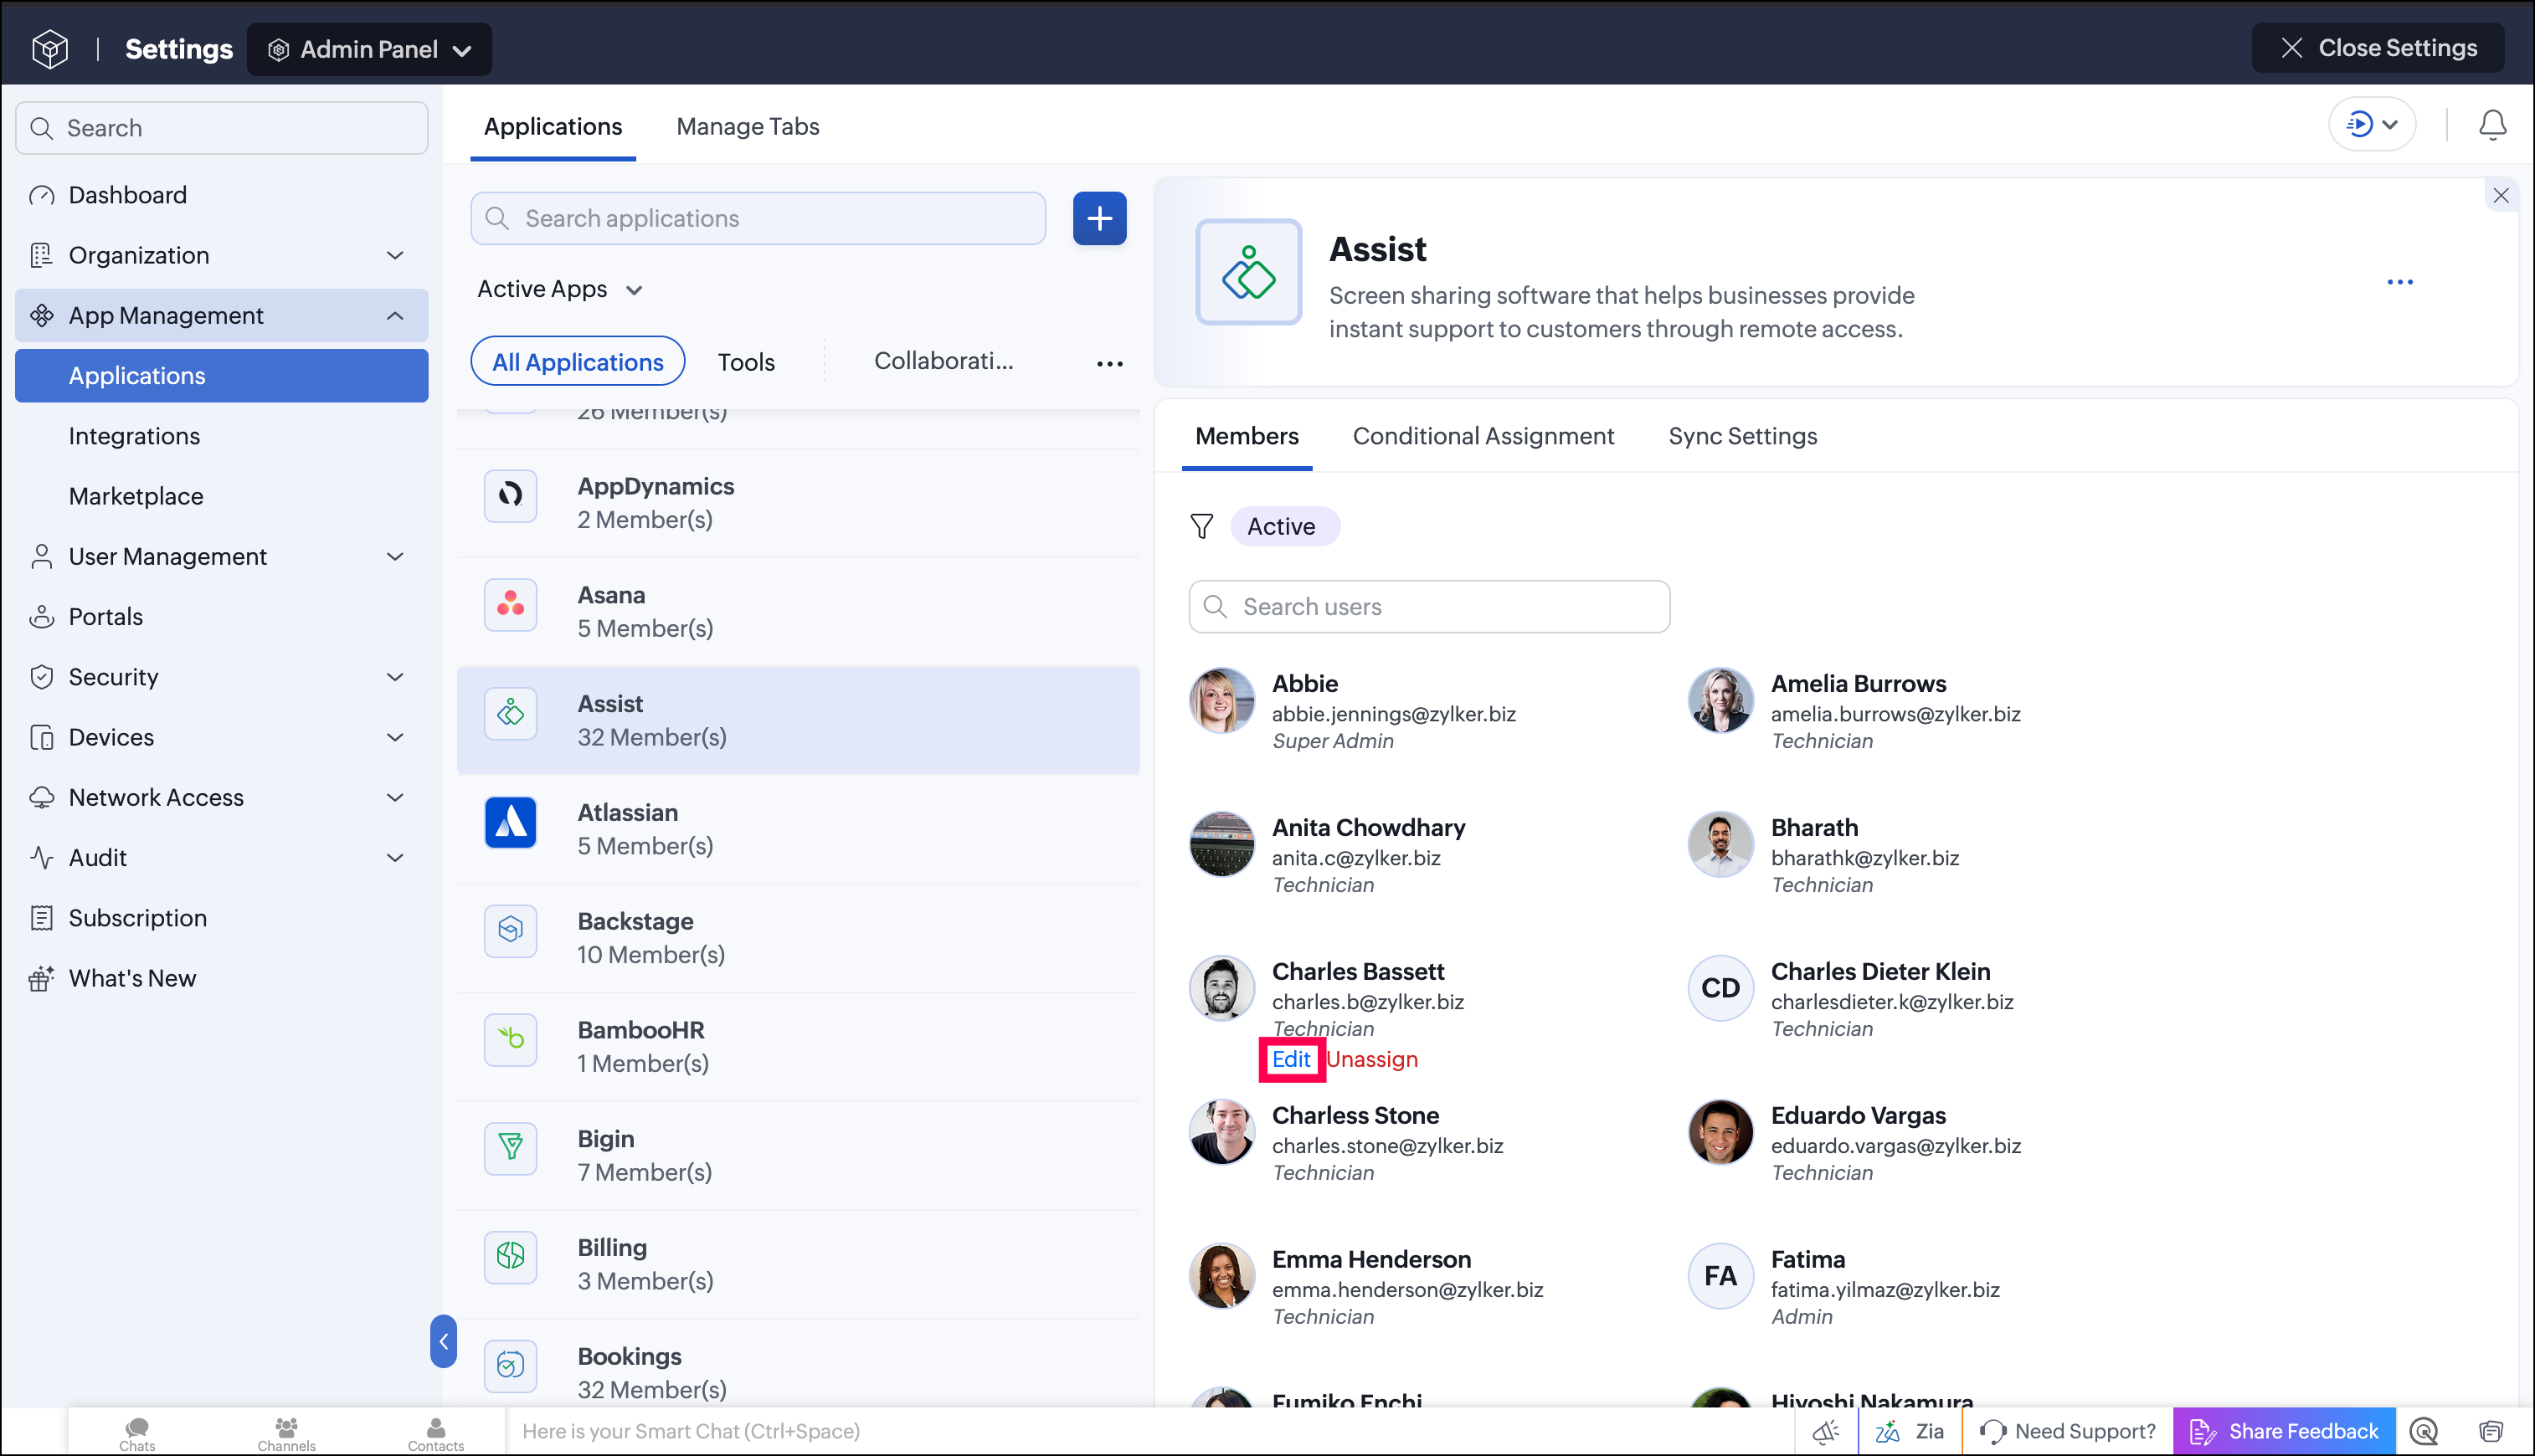Switch to the Sync Settings tab
2535x1456 pixels.
(x=1743, y=437)
